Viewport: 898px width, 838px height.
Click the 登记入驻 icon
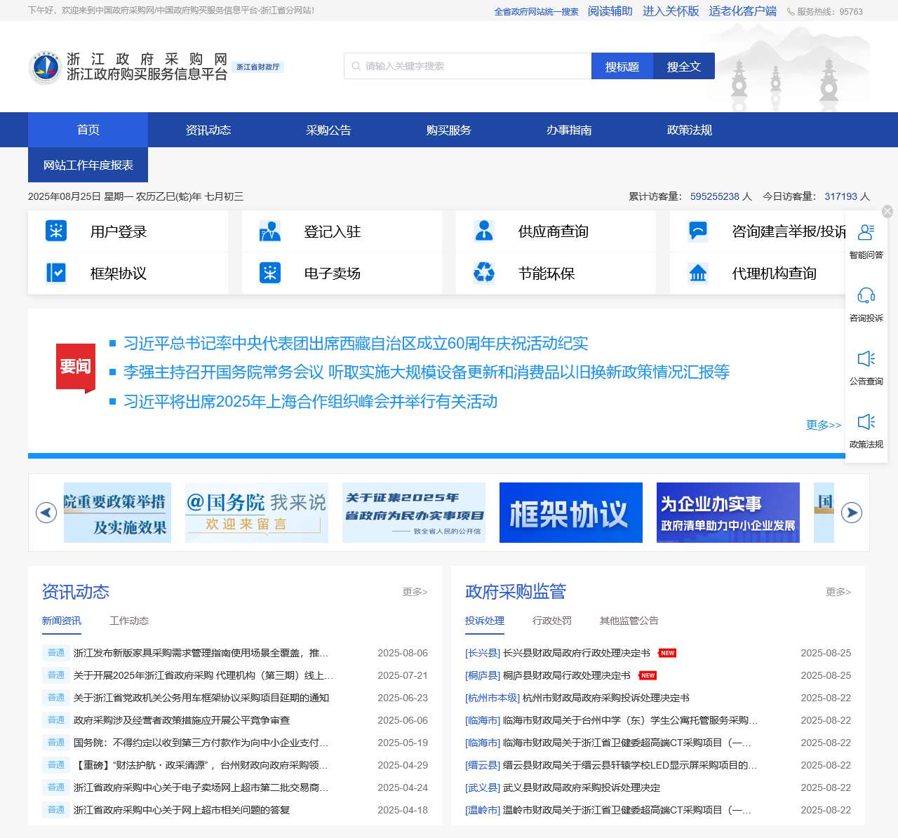click(269, 231)
